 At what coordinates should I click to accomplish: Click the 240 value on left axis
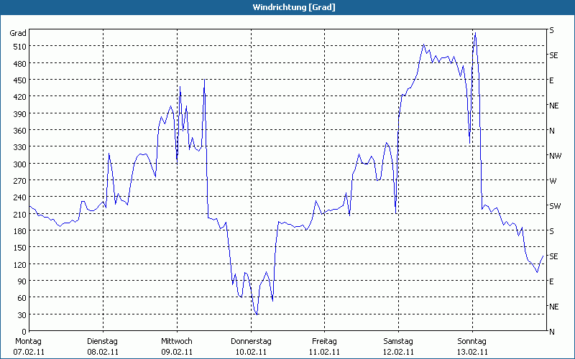coord(20,197)
